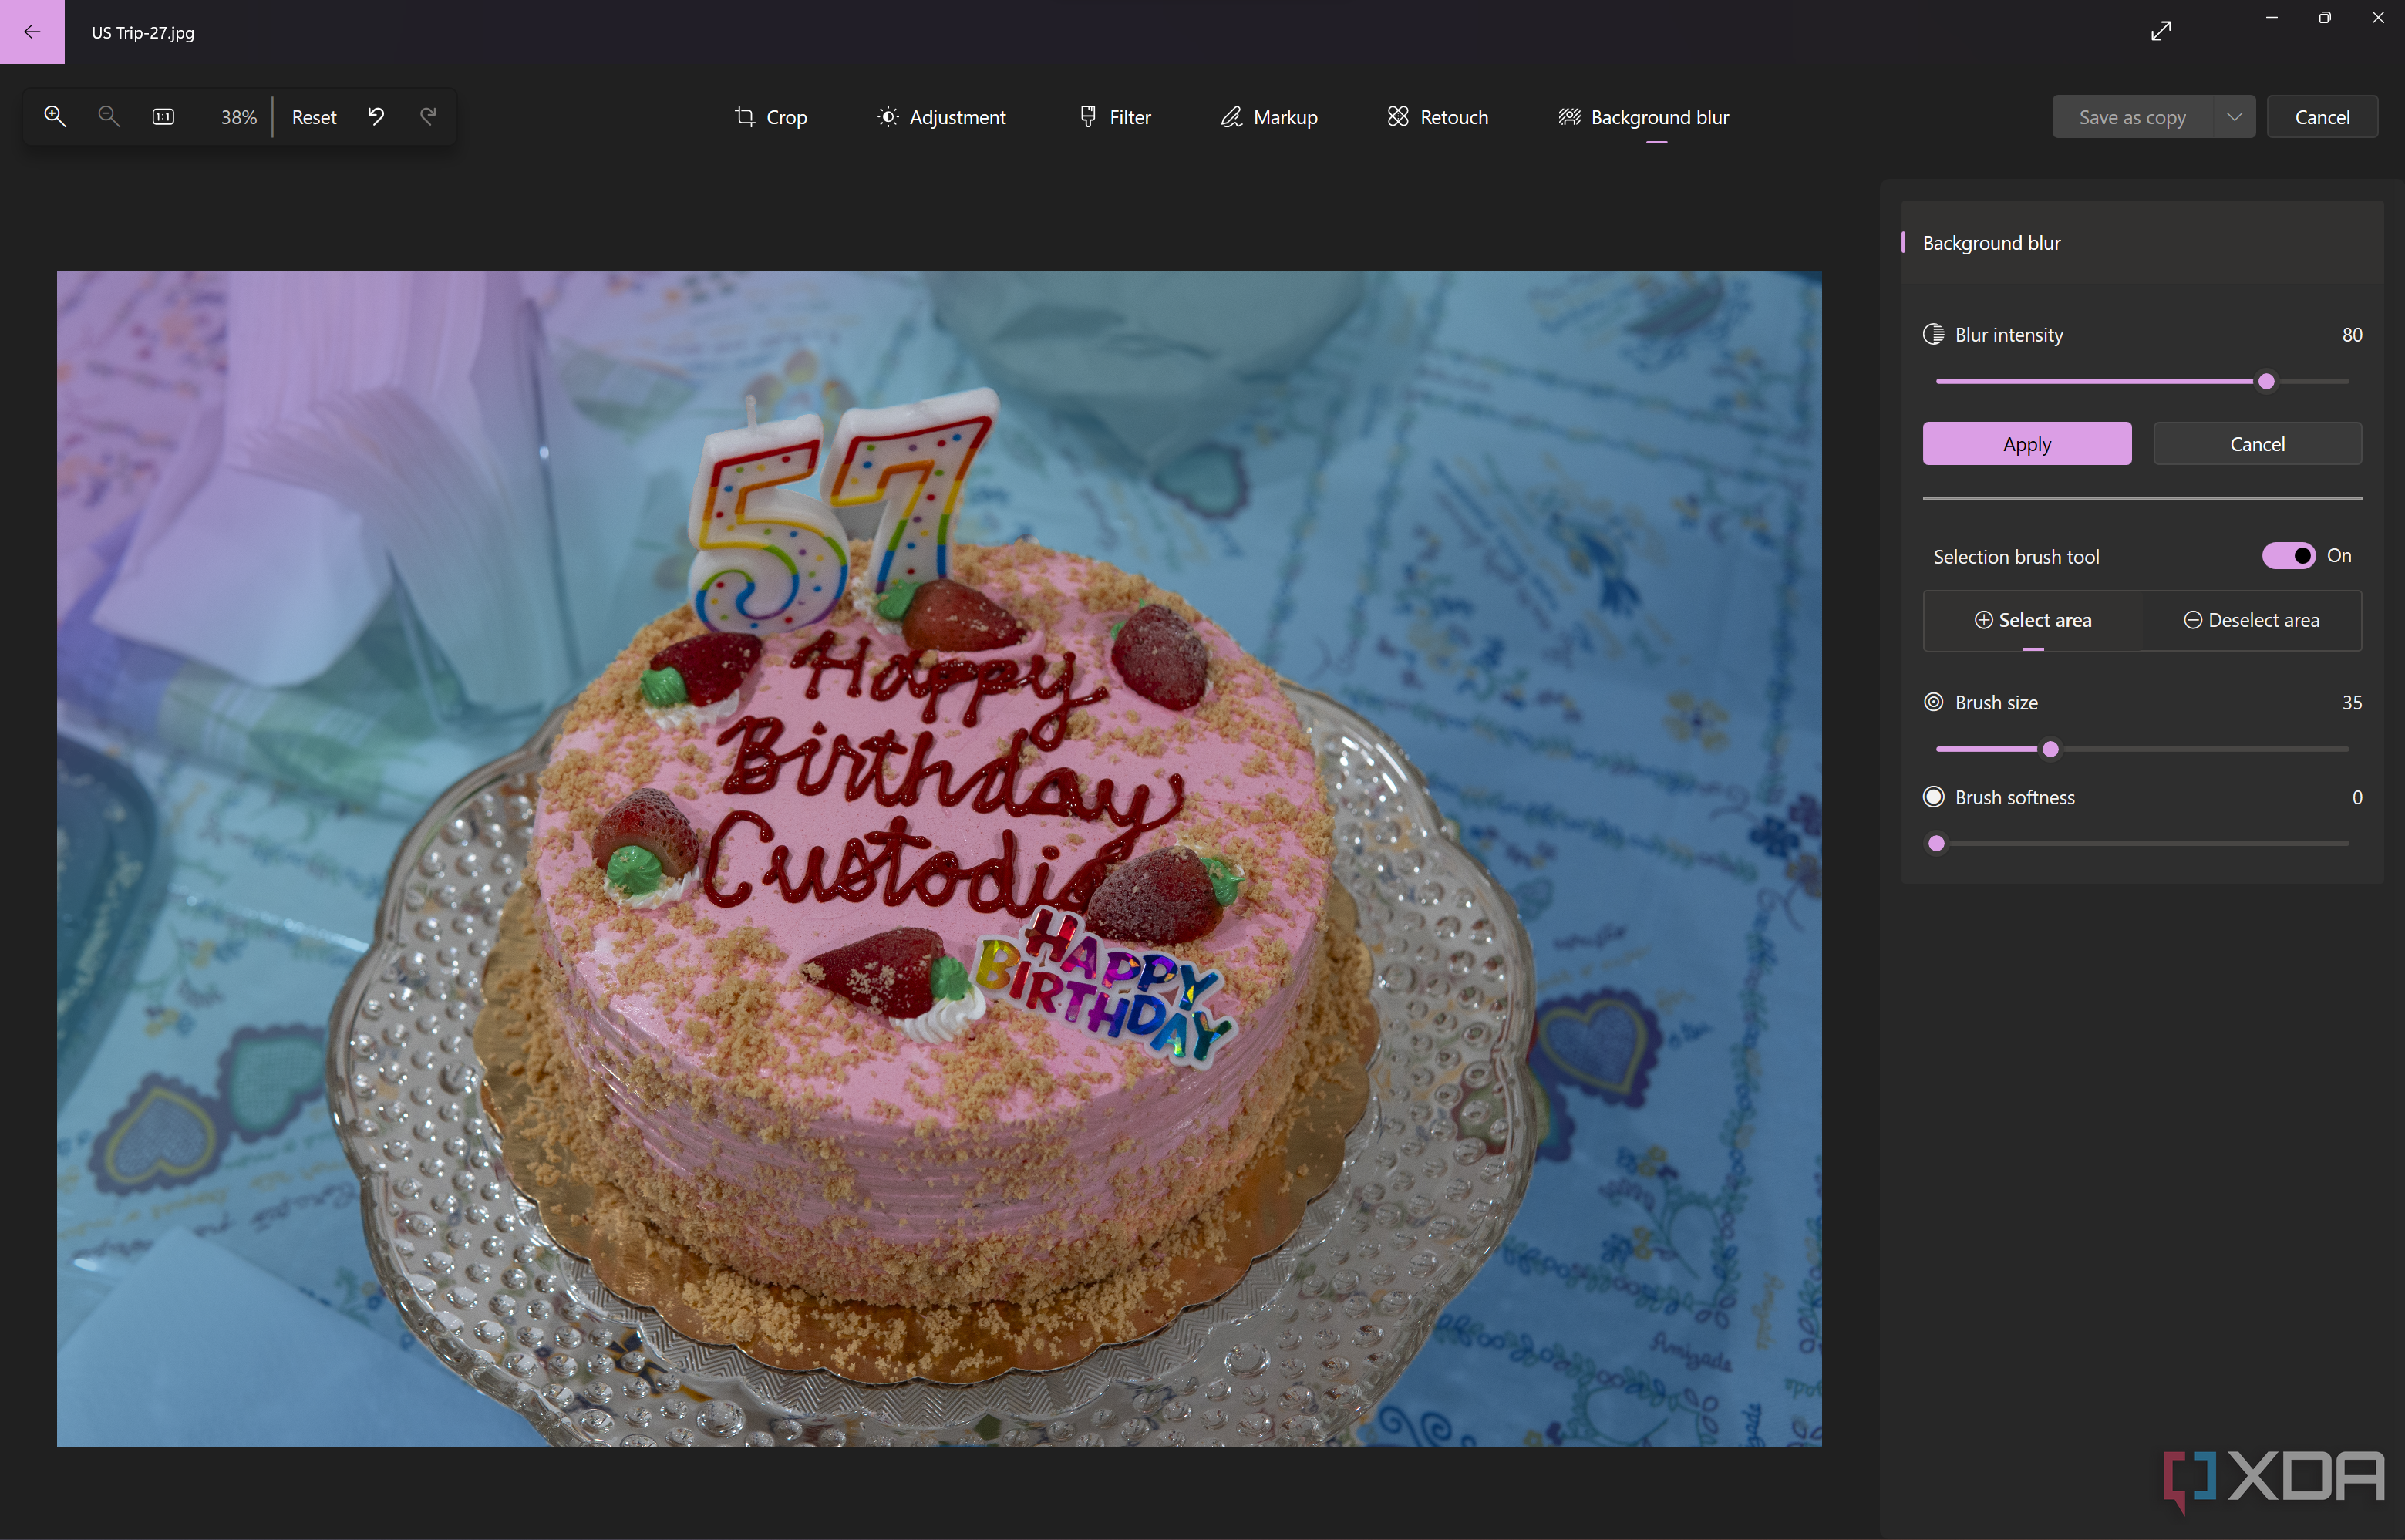The image size is (2405, 1540).
Task: Click the zoom in magnifier icon
Action: click(54, 116)
